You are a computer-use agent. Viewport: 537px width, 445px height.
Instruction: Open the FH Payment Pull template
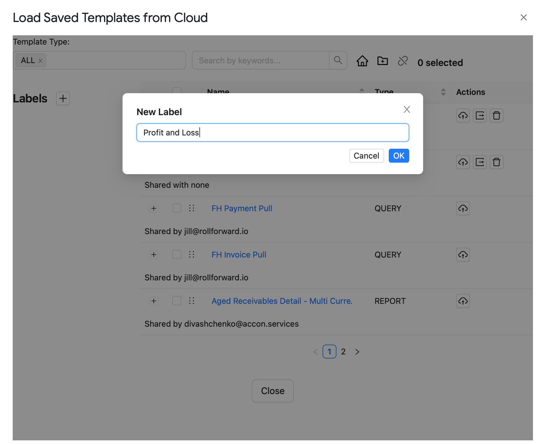242,208
